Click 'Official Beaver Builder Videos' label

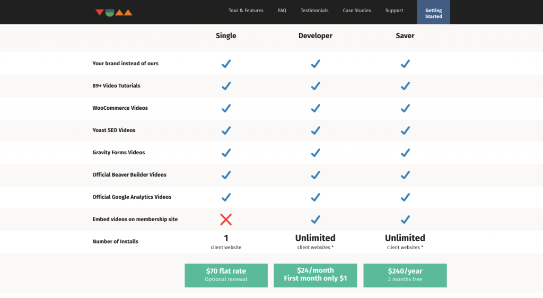point(129,174)
